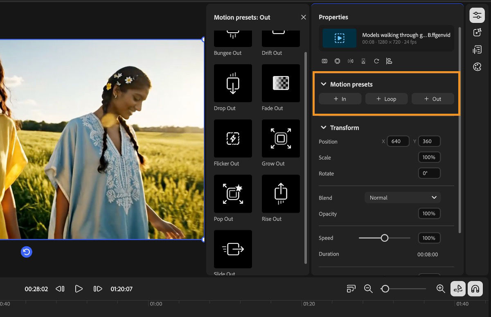491x317 pixels.
Task: Click the Motion presets panel scrollbar
Action: click(306, 157)
